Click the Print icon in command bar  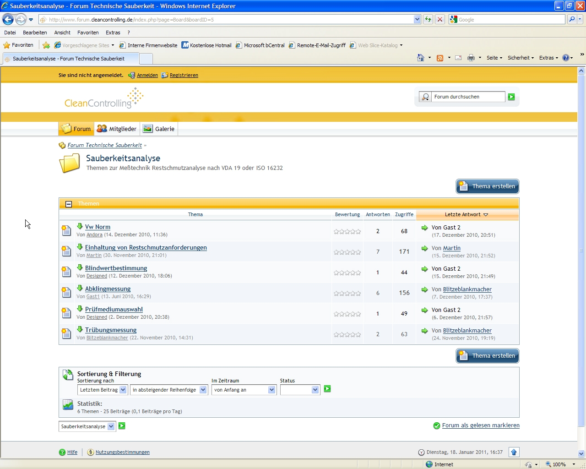tap(471, 58)
